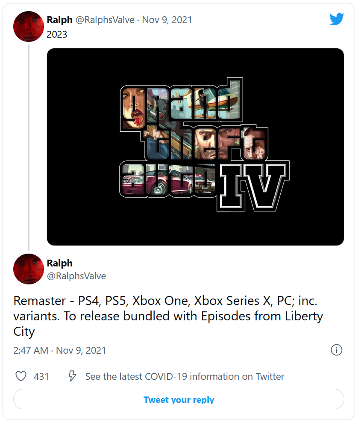
Task: Click the 2:47 AM · Nov 9, 2021 timestamp
Action: tap(60, 350)
